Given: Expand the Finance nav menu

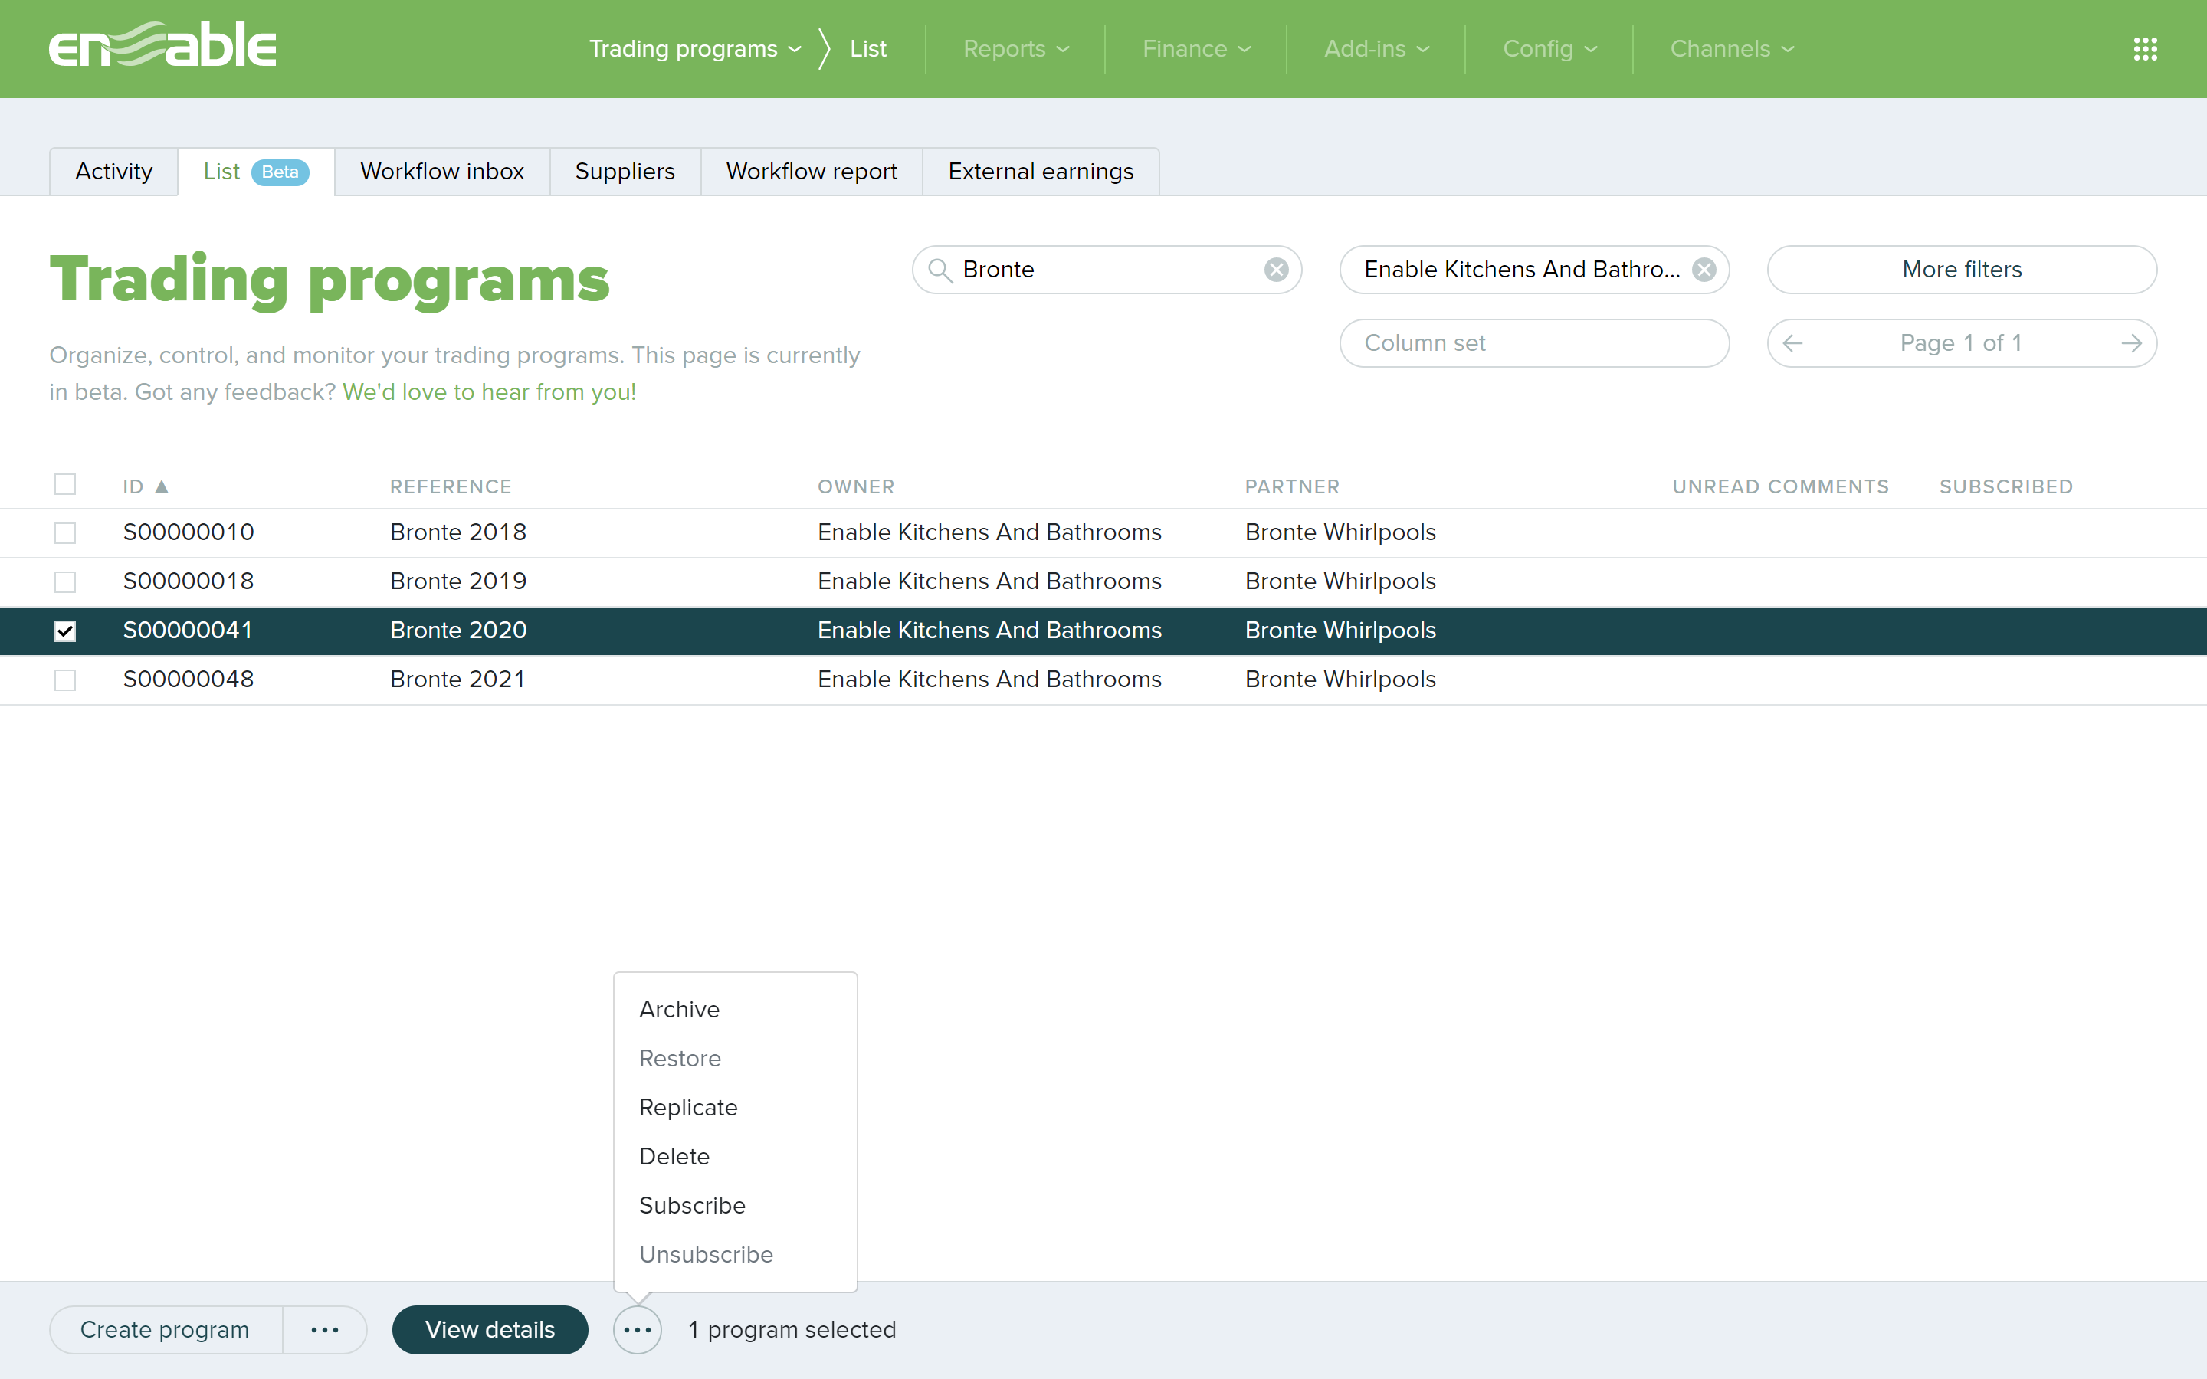Looking at the screenshot, I should [1196, 49].
